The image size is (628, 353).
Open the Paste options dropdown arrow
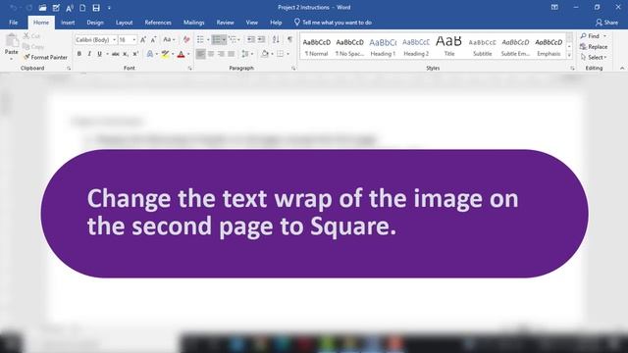(x=12, y=59)
